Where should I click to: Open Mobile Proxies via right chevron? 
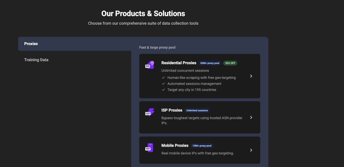coord(251,150)
